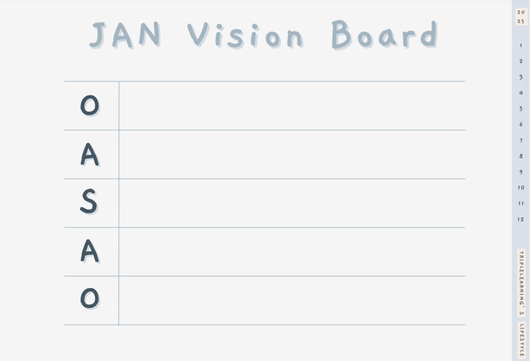The image size is (530, 361).
Task: Select the month 6 side tab
Action: (x=521, y=124)
